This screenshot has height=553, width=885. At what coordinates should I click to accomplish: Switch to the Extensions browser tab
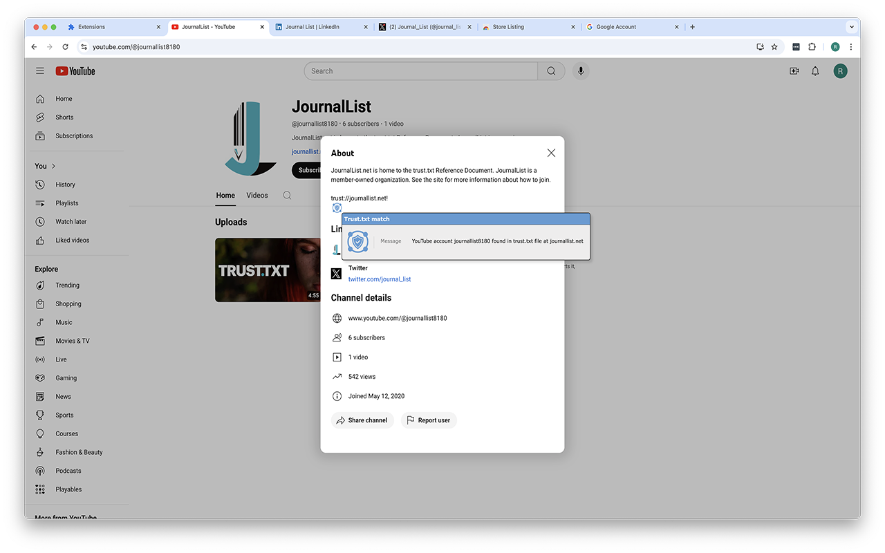[114, 27]
